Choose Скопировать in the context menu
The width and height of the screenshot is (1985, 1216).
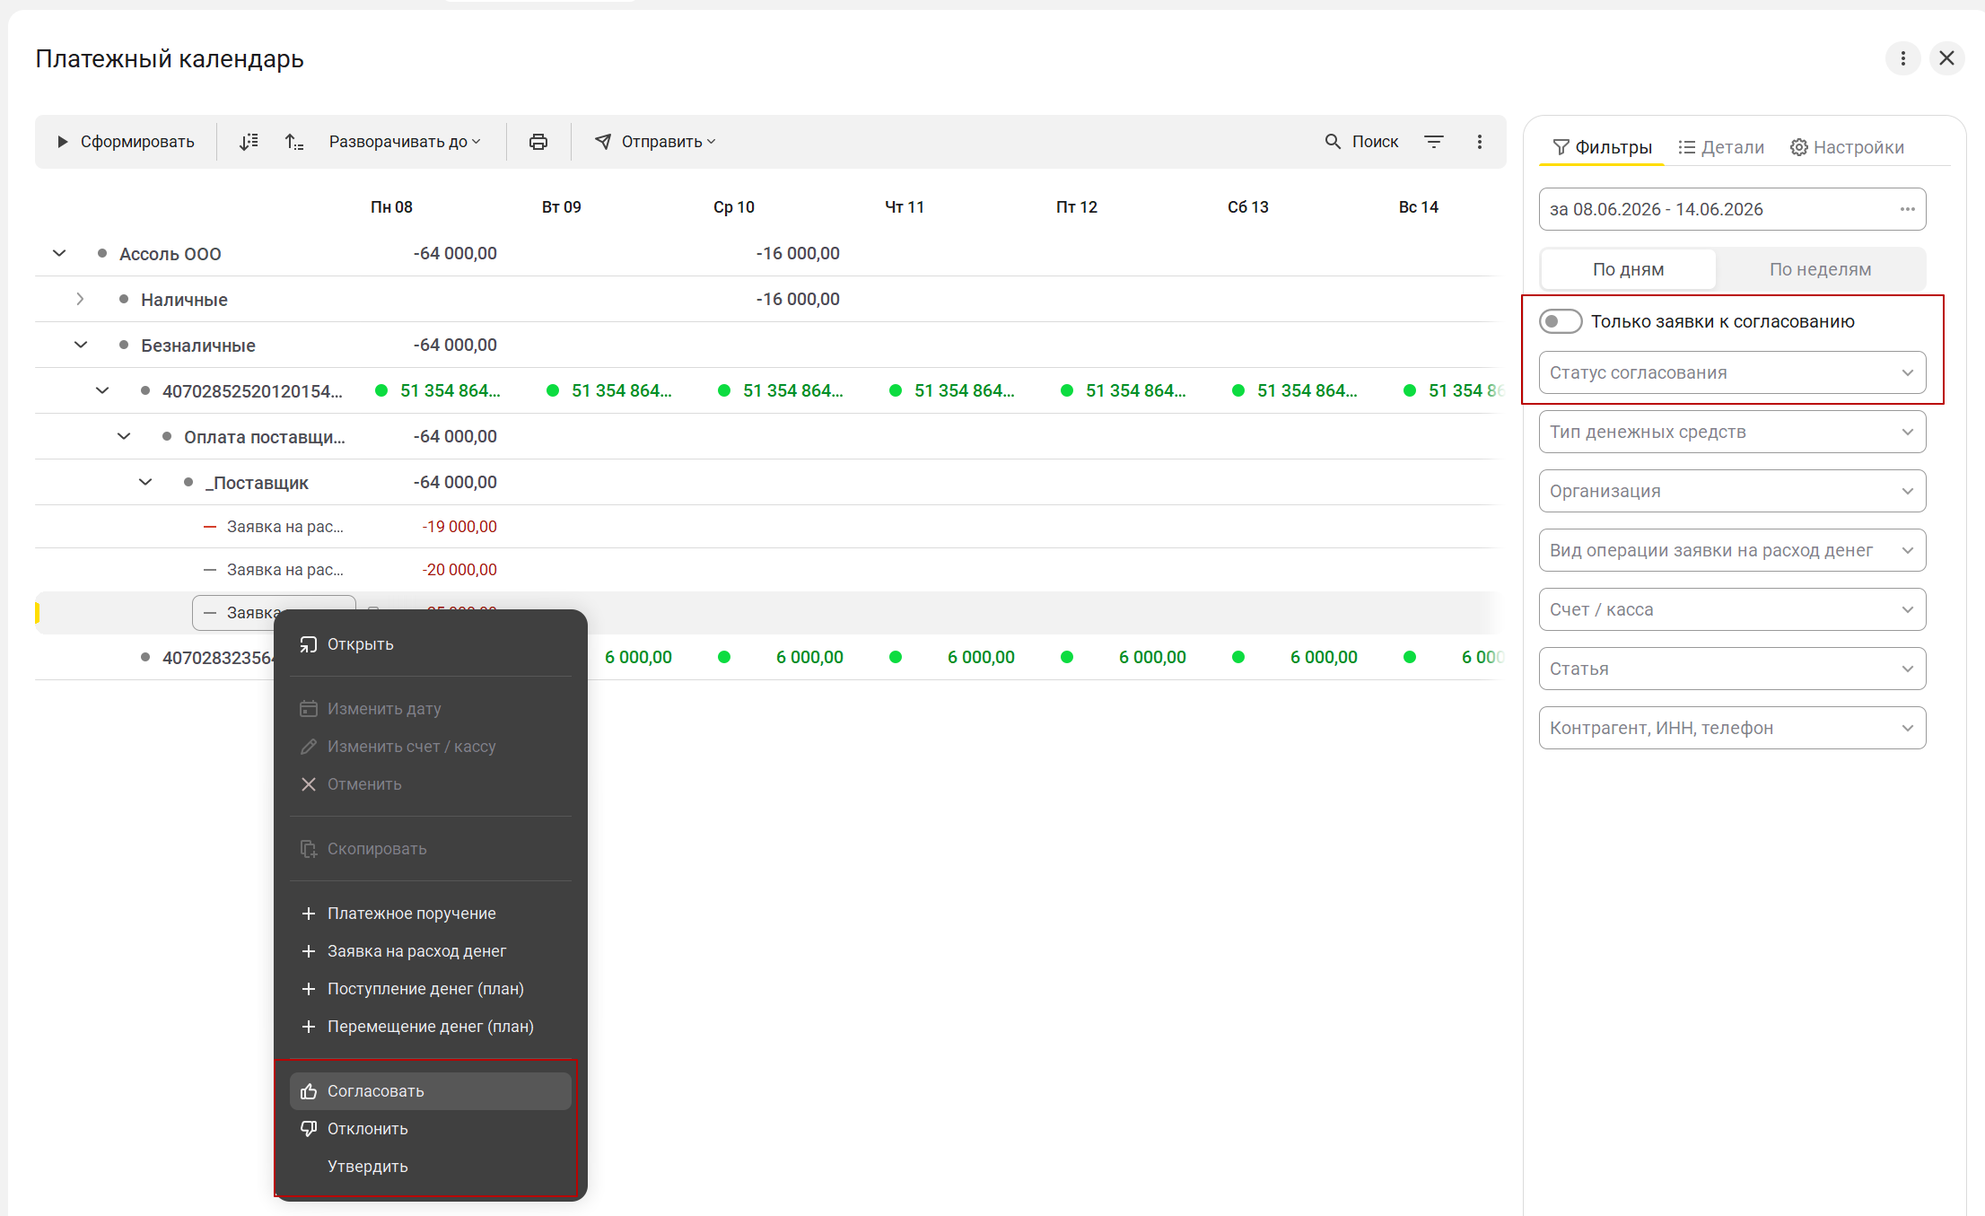(x=431, y=849)
